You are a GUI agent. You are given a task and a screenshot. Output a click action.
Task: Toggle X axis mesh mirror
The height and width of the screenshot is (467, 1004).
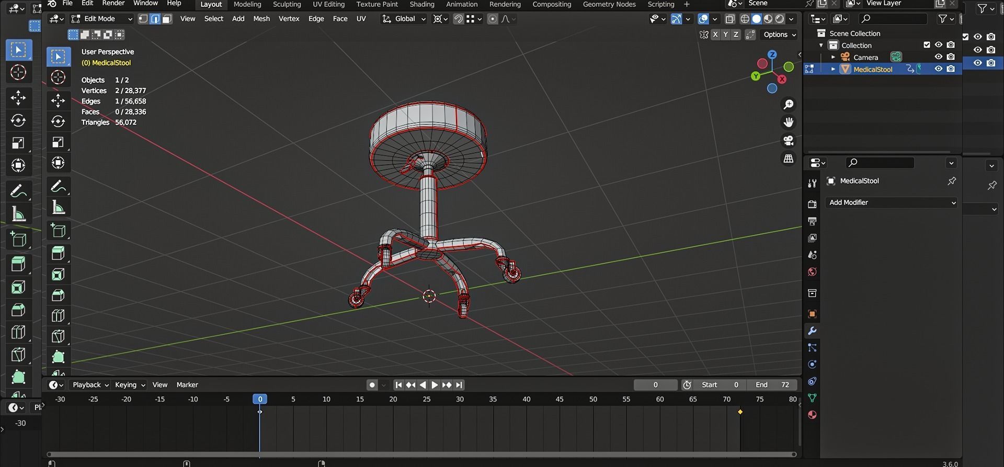(715, 35)
